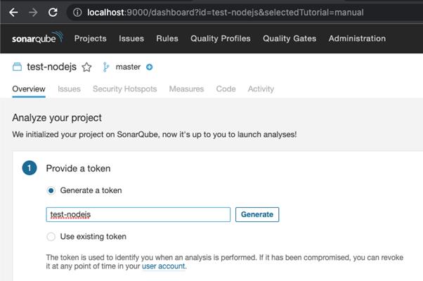Click the SonarQube logo
Image resolution: width=423 pixels, height=281 pixels.
tap(37, 38)
